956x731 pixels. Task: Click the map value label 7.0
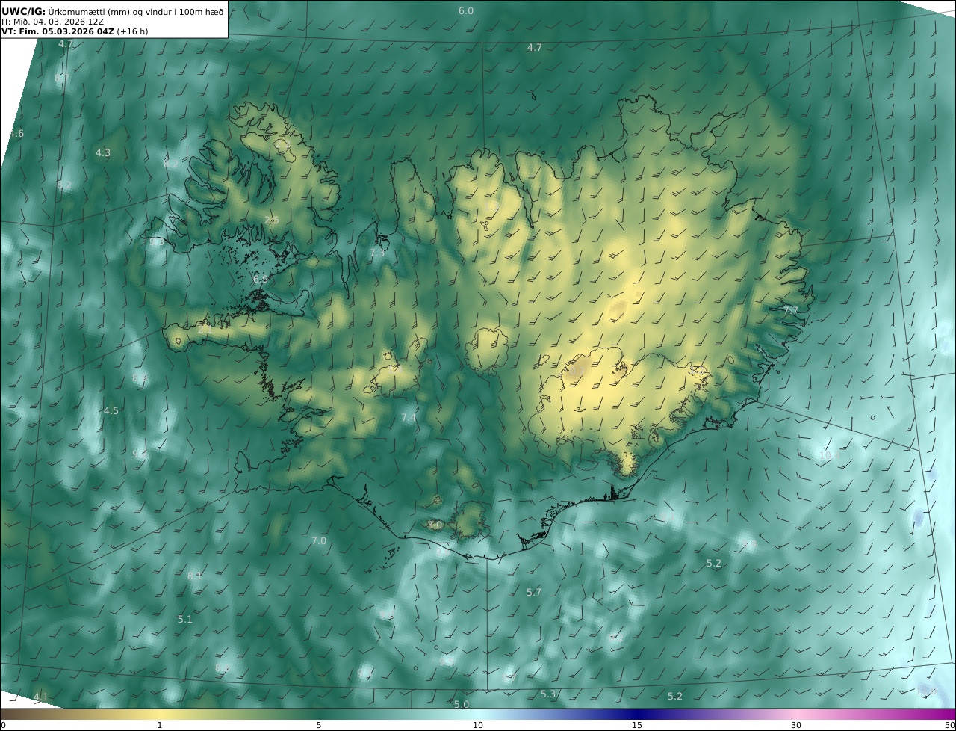click(x=319, y=540)
